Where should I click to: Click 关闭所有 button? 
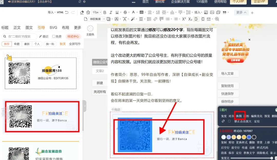point(100,92)
